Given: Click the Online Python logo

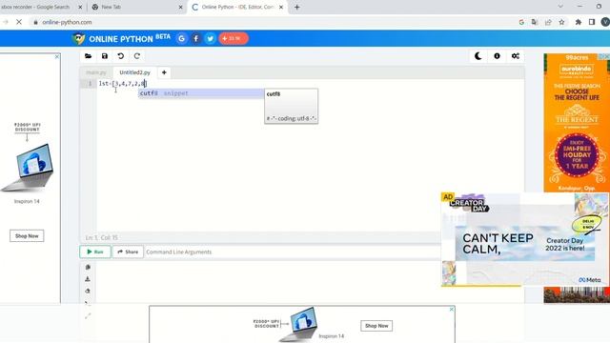Looking at the screenshot, I should pyautogui.click(x=121, y=38).
